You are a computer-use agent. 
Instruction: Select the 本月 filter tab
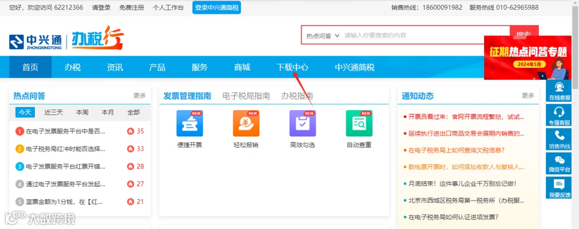(x=108, y=112)
